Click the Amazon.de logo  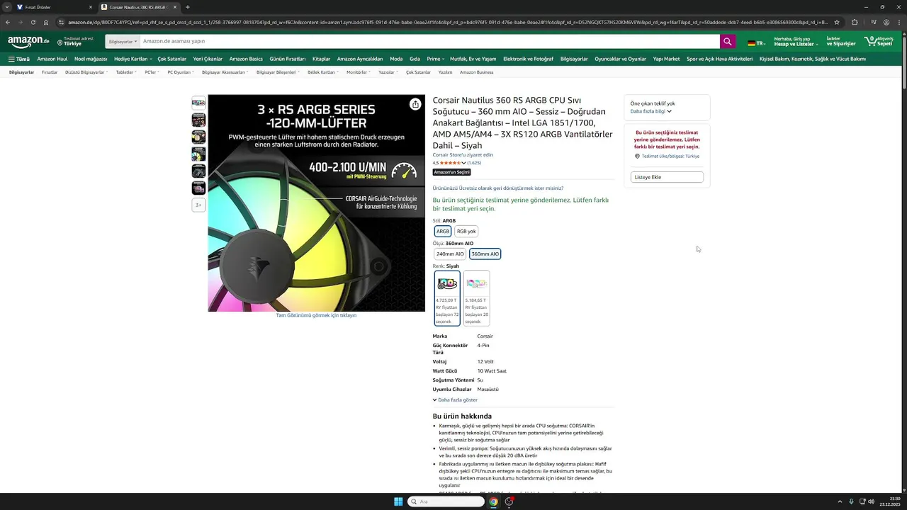[x=28, y=42]
